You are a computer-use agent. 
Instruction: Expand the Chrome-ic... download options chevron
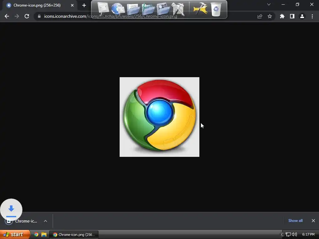[x=45, y=221]
